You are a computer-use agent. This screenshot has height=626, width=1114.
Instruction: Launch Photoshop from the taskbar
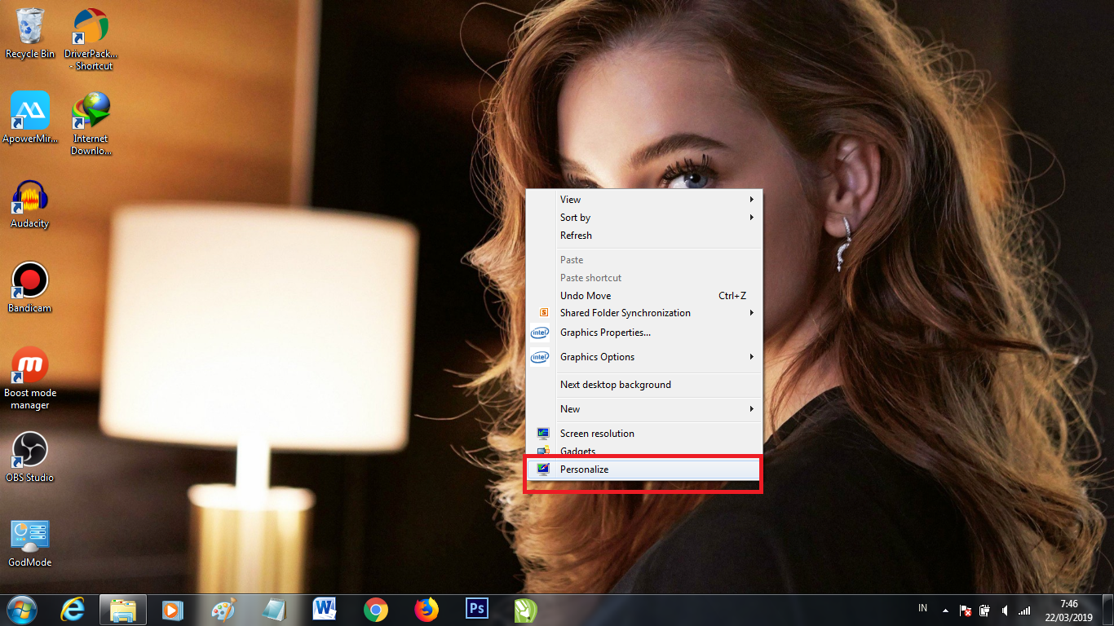476,610
